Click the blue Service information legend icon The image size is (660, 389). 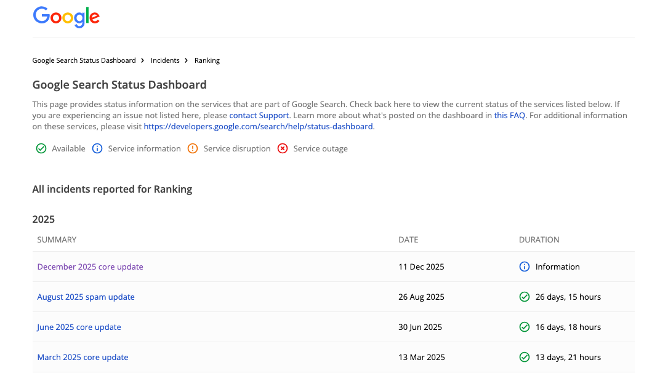point(97,148)
